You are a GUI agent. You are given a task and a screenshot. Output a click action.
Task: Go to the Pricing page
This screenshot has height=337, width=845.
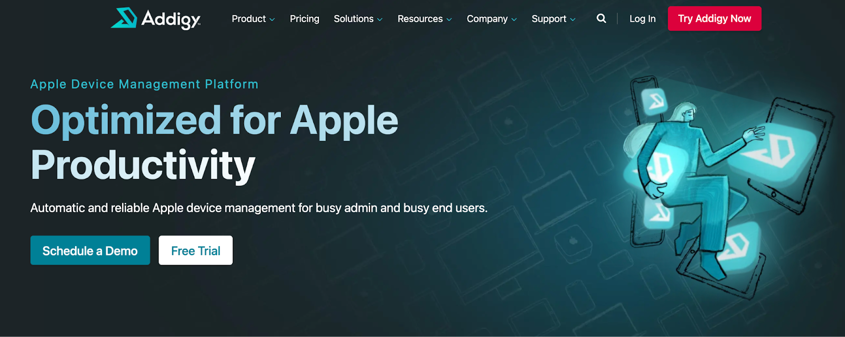click(x=305, y=18)
